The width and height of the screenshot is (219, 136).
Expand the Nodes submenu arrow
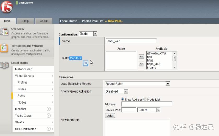tap(53, 102)
